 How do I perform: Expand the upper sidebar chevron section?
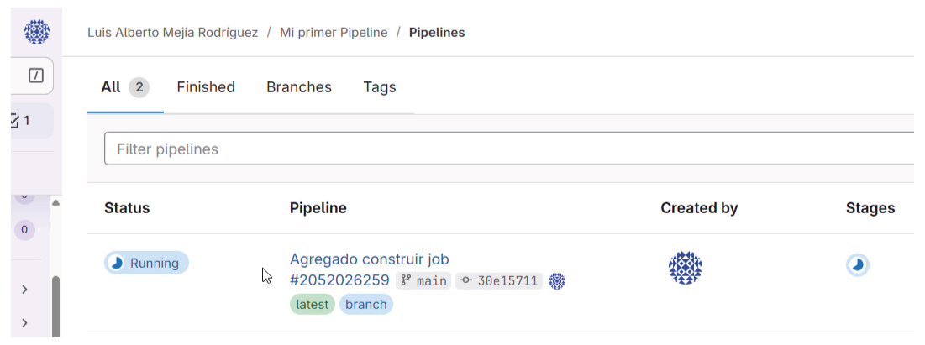[24, 290]
